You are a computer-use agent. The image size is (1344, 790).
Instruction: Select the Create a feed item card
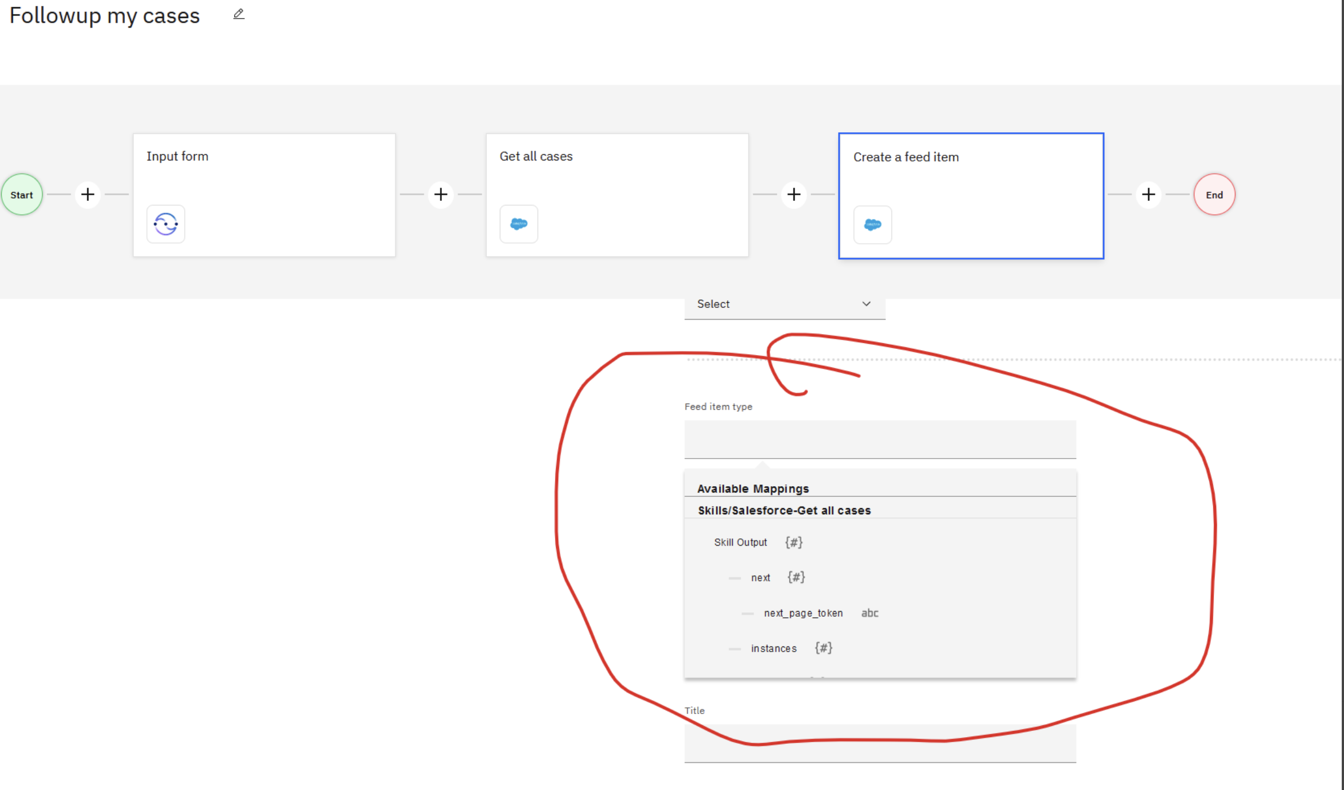[x=970, y=180]
